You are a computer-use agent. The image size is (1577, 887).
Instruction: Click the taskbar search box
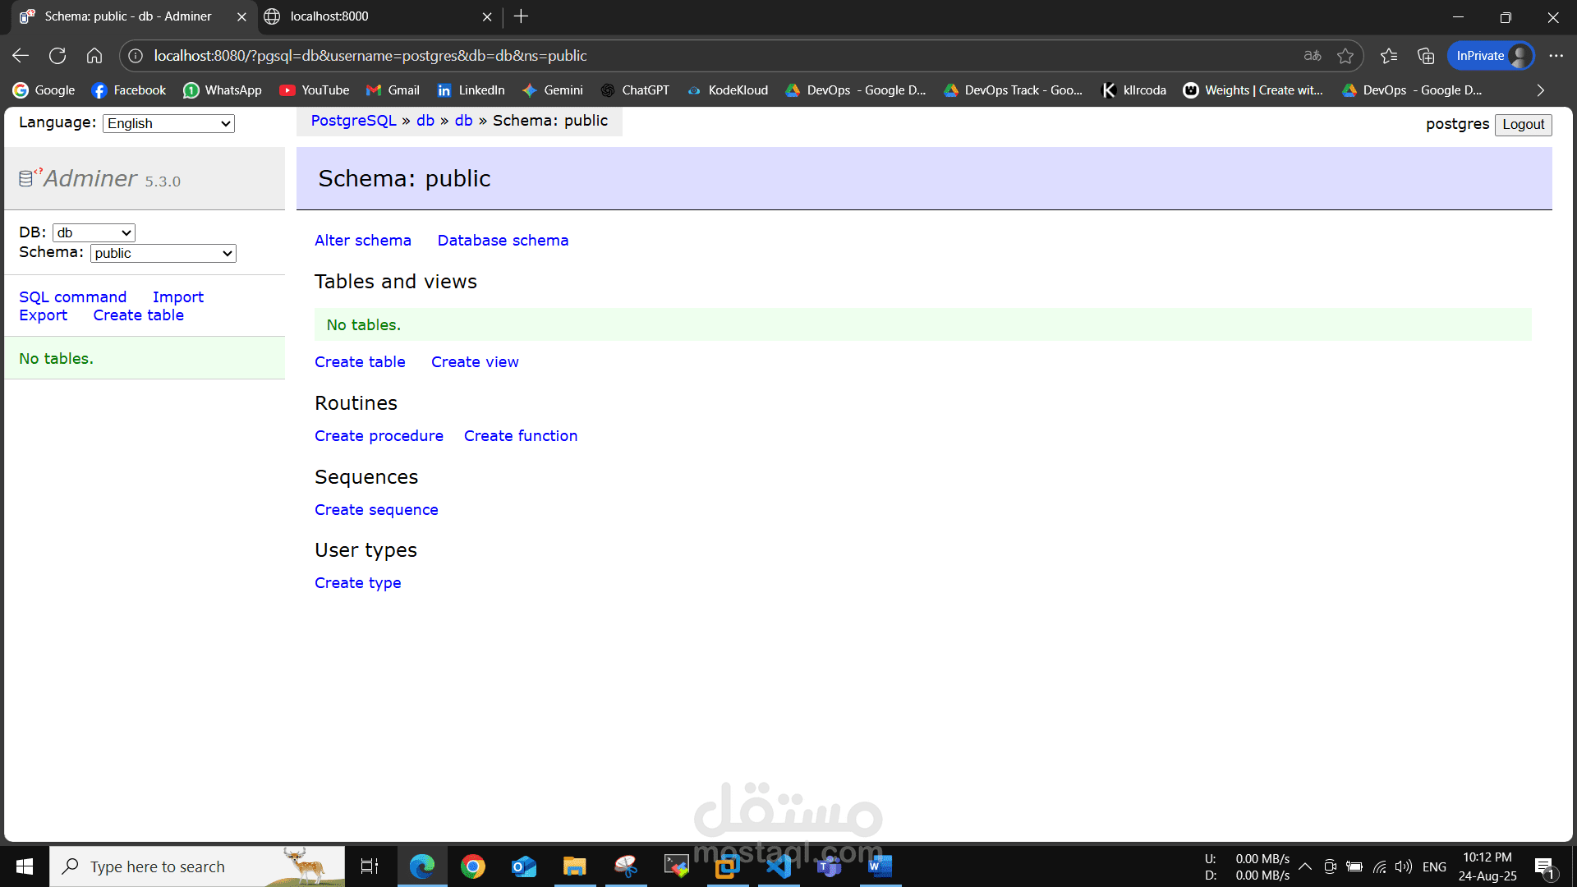coord(197,866)
